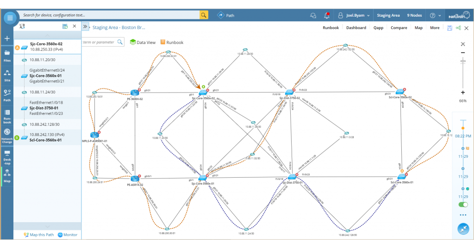Viewport: 474px width, 248px height.
Task: Open the Map menu in toolbar
Action: click(418, 28)
